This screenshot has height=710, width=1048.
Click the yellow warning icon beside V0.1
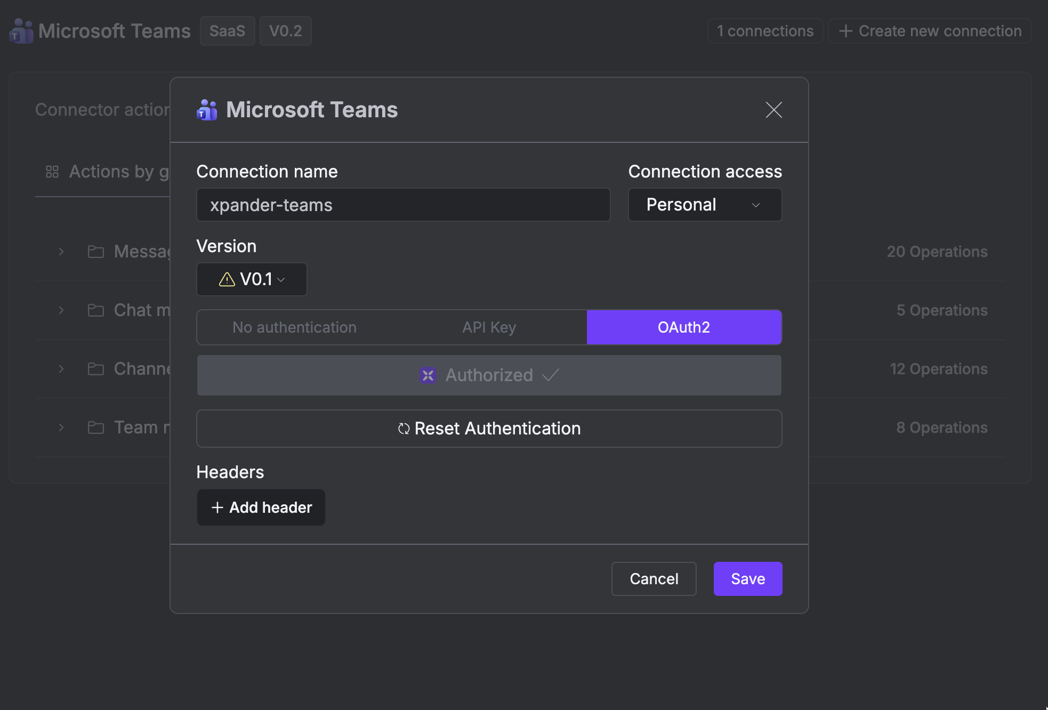227,279
